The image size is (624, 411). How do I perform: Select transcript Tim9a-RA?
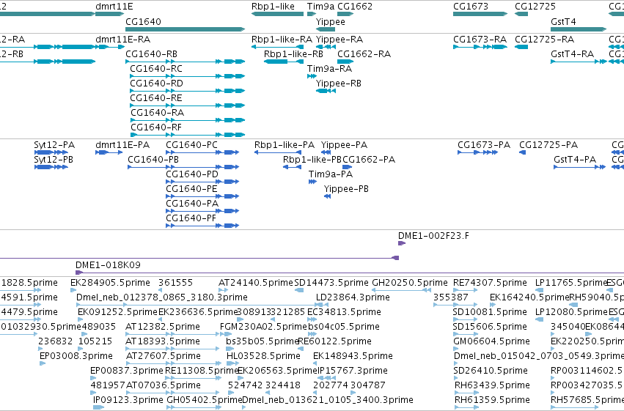pyautogui.click(x=312, y=76)
